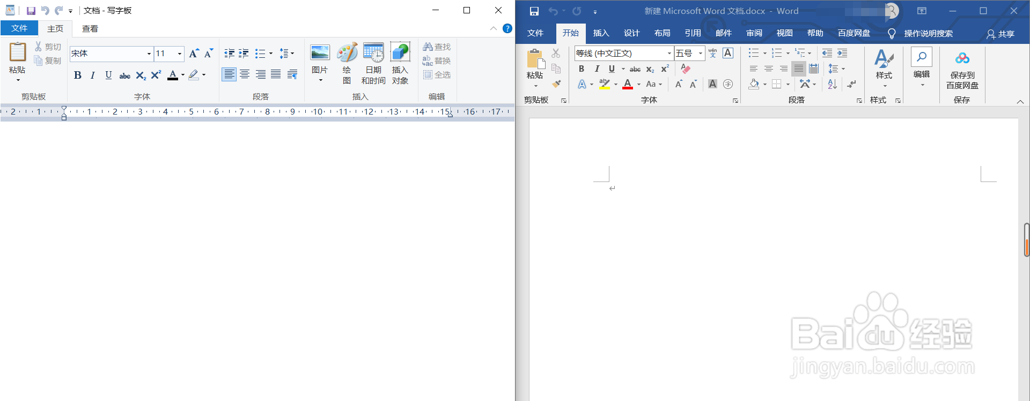Click Word shading paint bucket icon
The image size is (1030, 401).
tap(754, 84)
